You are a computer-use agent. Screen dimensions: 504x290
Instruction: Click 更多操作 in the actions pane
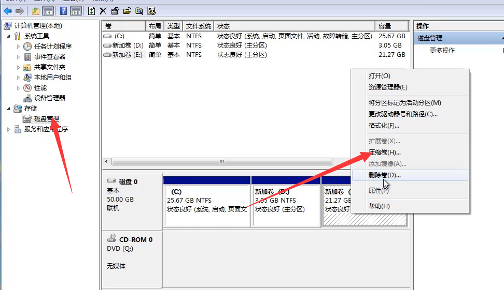442,50
